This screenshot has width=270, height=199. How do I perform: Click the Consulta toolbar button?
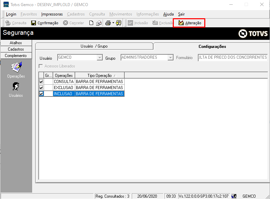(16, 23)
